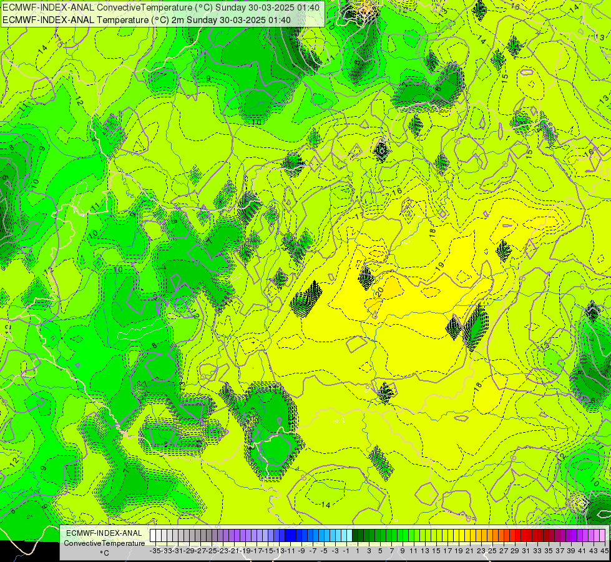Click legend value 11 in color scale
611x562 pixels.
(x=414, y=551)
